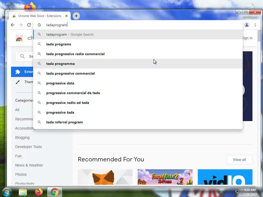Click the network tray icon

point(237,192)
